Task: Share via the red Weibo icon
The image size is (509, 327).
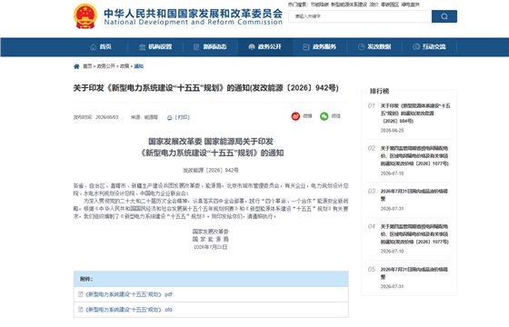Action: click(295, 116)
